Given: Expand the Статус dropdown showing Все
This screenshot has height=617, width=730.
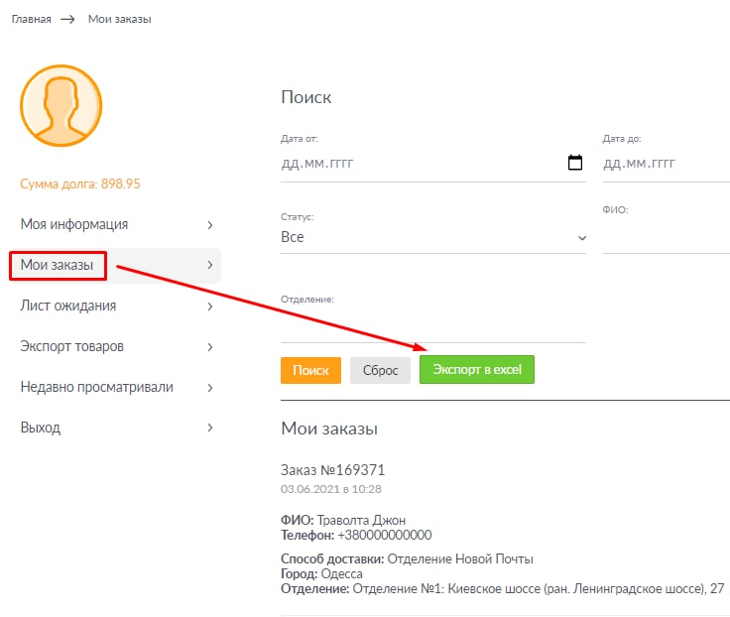Looking at the screenshot, I should tap(433, 238).
